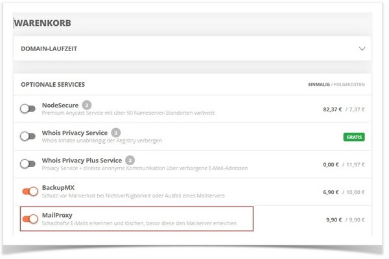This screenshot has width=389, height=259.
Task: Click the Whois Privacy Plus Service title
Action: click(82, 161)
